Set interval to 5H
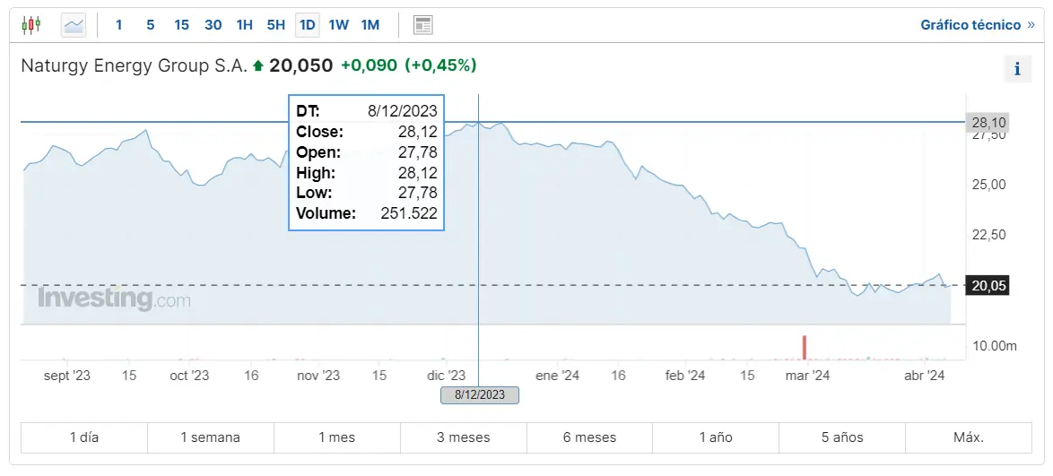1053x476 pixels. pyautogui.click(x=276, y=25)
